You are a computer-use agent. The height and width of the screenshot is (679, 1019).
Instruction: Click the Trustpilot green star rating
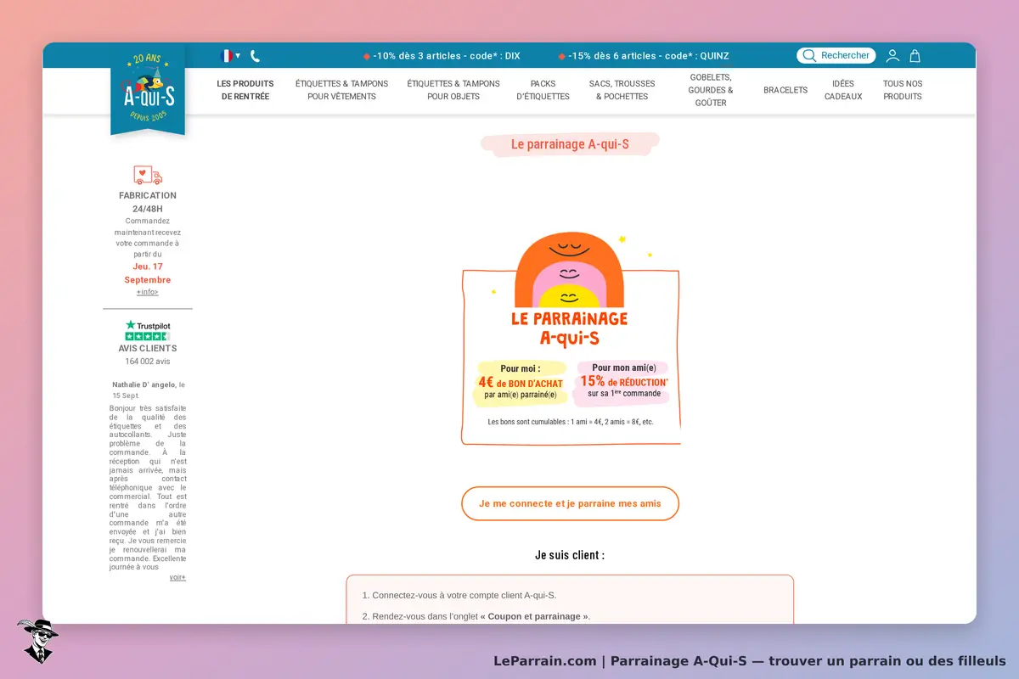148,336
